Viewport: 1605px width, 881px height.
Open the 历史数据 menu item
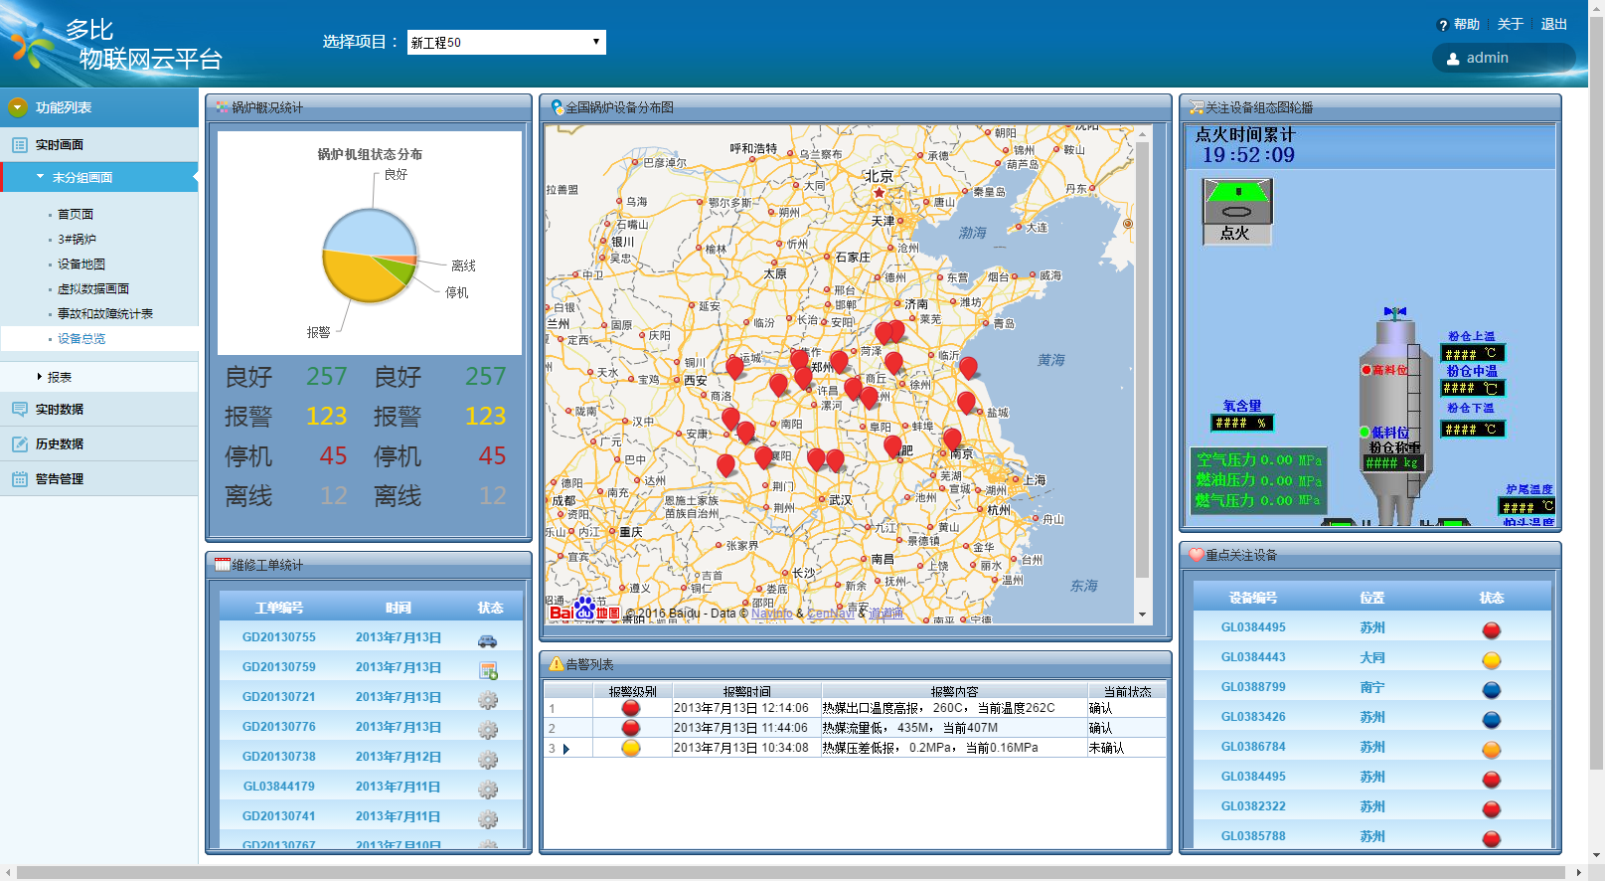click(60, 443)
